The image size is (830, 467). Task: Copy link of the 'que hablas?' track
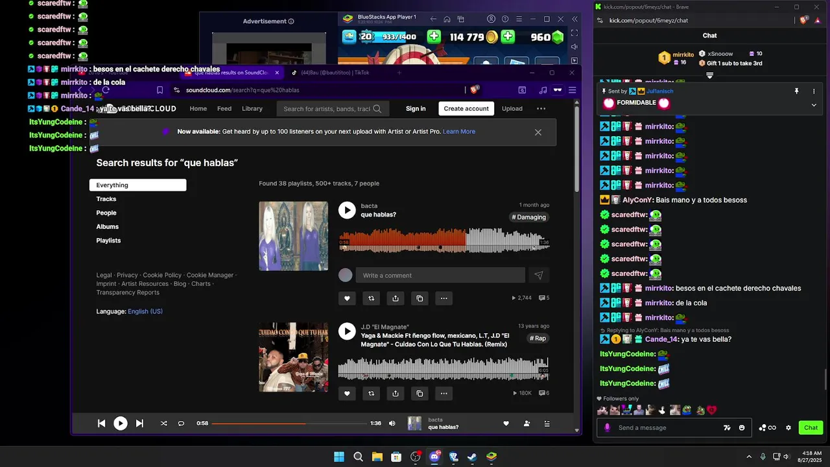click(420, 298)
